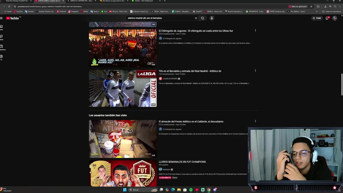
Task: Open the Instagram bookmark
Action: coord(73,12)
